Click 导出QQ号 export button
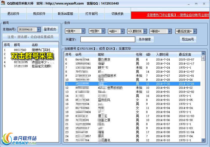 188,39
